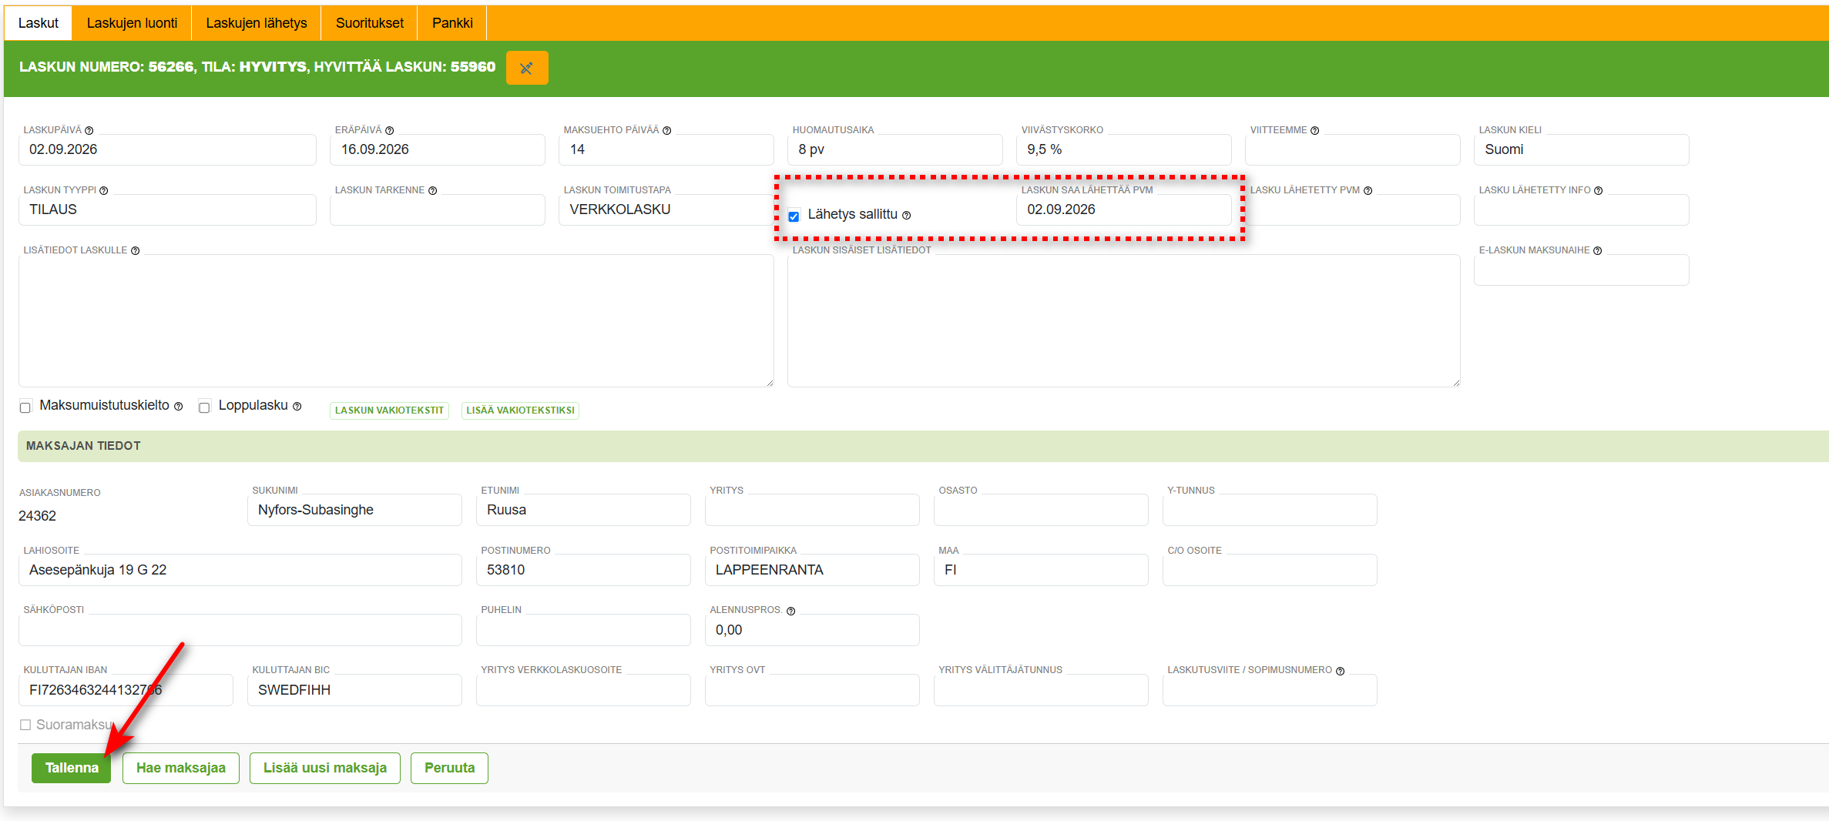Show help for Viitteemme field
1829x821 pixels.
pyautogui.click(x=1315, y=131)
